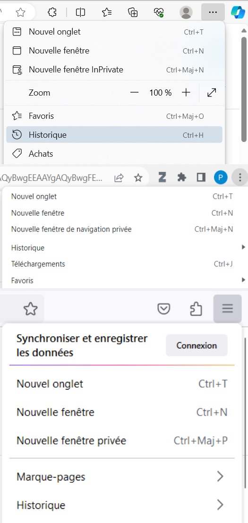Open Edge browser essentials heart icon
This screenshot has width=248, height=523.
click(x=159, y=13)
